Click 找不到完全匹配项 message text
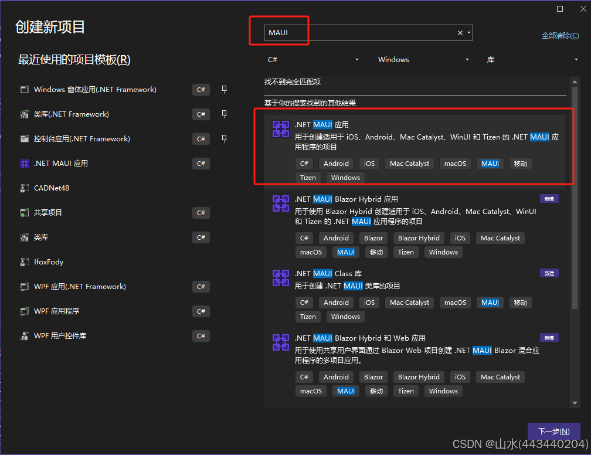The width and height of the screenshot is (591, 455). click(293, 82)
